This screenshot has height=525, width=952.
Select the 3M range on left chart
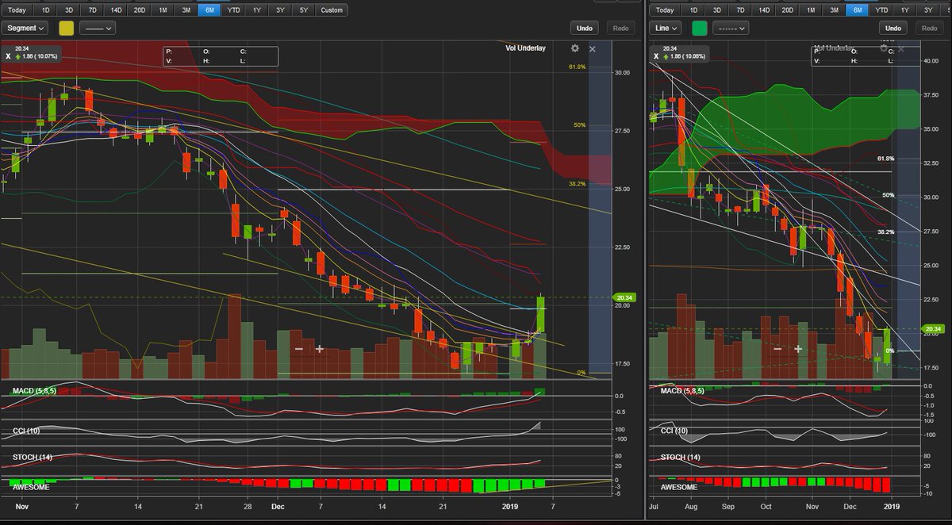click(x=186, y=10)
